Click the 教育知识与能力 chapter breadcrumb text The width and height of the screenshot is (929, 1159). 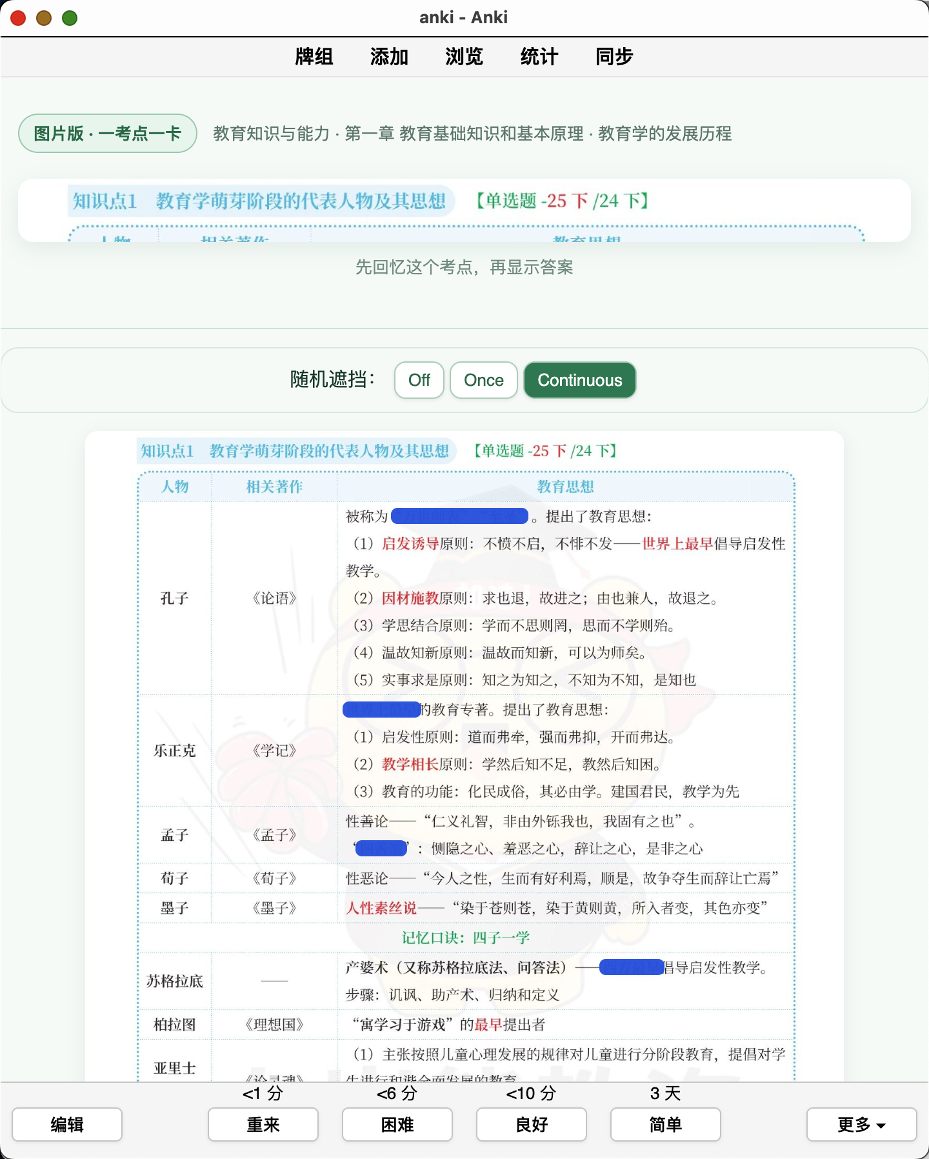click(472, 134)
